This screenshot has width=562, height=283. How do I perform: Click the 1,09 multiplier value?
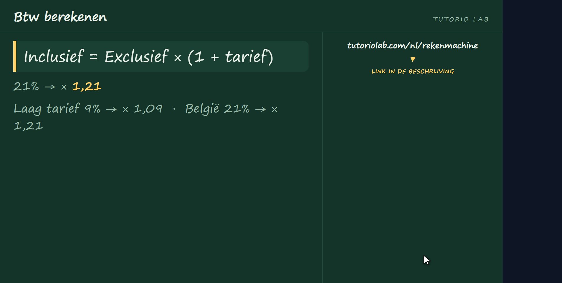tap(148, 109)
